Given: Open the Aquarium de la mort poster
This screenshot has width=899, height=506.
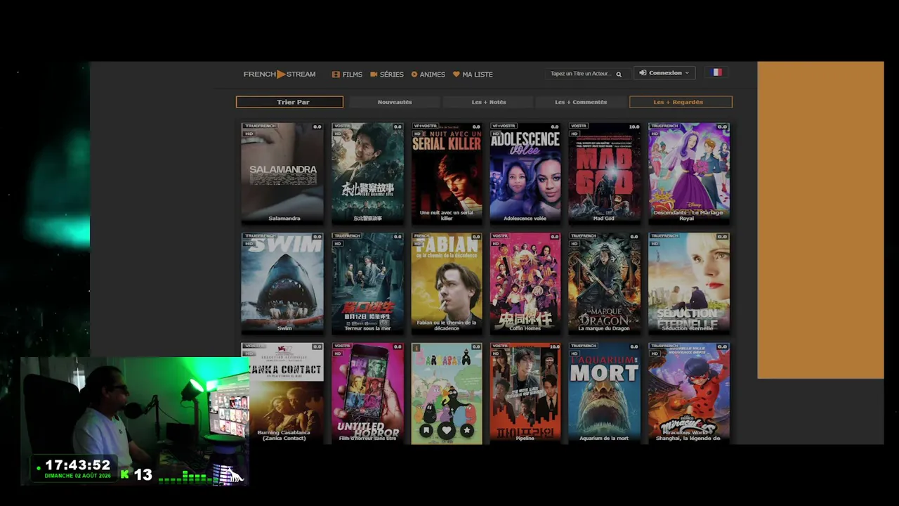Looking at the screenshot, I should [604, 394].
